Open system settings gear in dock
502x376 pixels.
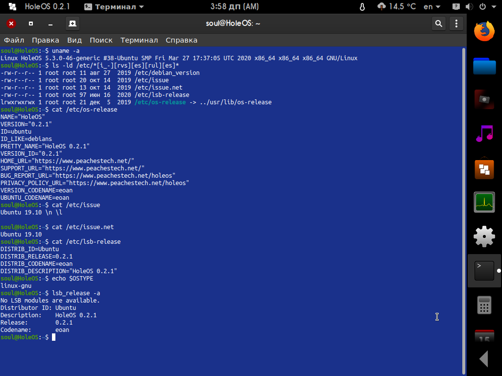[484, 236]
